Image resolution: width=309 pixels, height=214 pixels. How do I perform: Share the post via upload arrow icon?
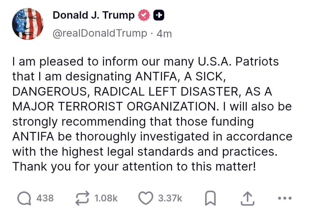(247, 198)
